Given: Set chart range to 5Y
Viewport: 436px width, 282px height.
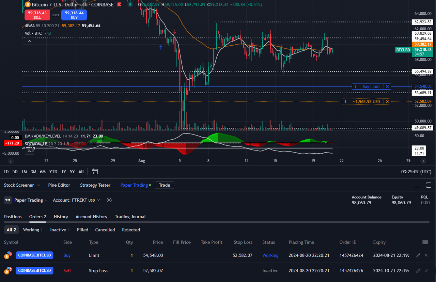Looking at the screenshot, I should click(x=72, y=172).
